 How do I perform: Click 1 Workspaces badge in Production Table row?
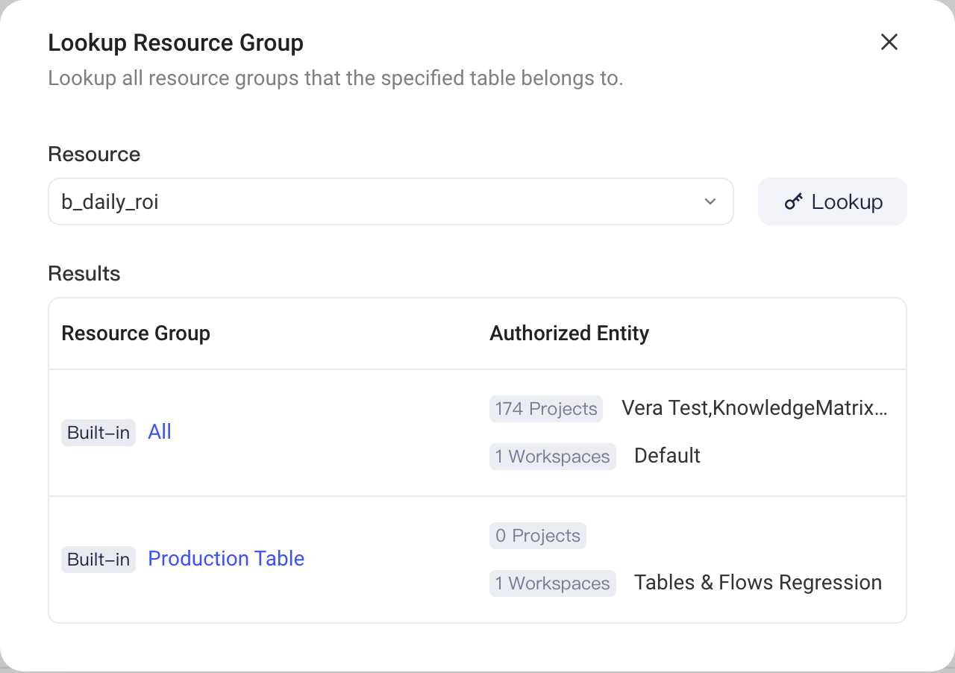[553, 583]
